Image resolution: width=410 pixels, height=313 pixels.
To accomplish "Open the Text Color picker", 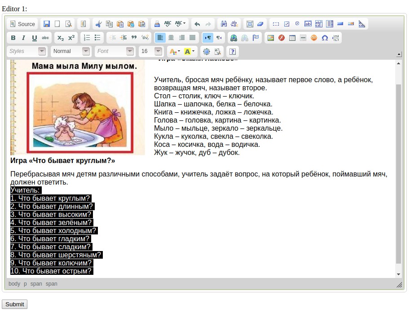I will [175, 52].
